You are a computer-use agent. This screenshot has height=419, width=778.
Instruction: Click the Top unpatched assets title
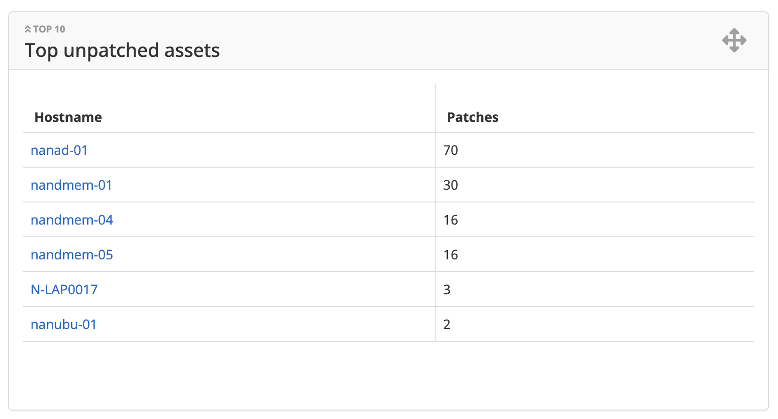tap(122, 50)
